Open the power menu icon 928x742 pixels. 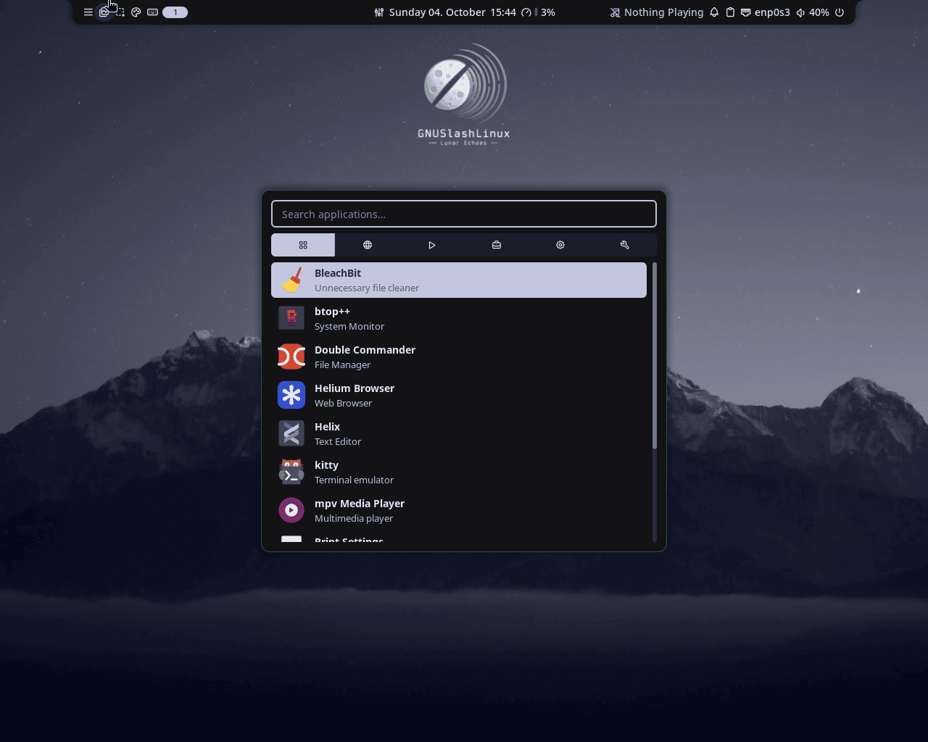click(x=840, y=12)
